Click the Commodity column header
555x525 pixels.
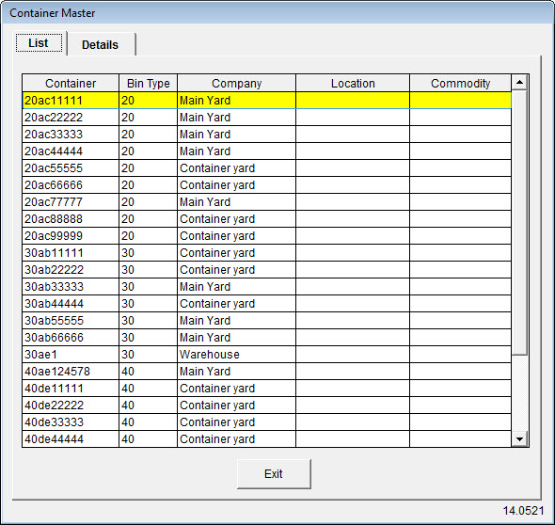click(460, 83)
